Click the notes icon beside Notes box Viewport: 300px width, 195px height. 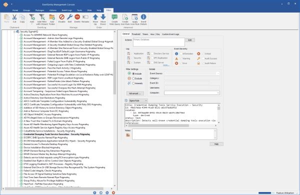click(128, 135)
